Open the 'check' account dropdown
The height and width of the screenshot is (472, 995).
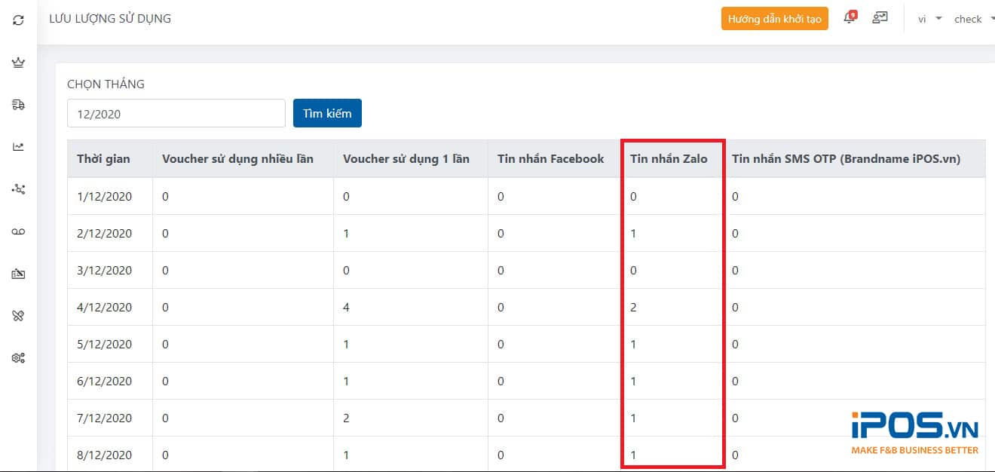[x=973, y=19]
